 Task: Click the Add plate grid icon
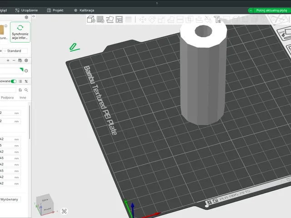coord(100,20)
